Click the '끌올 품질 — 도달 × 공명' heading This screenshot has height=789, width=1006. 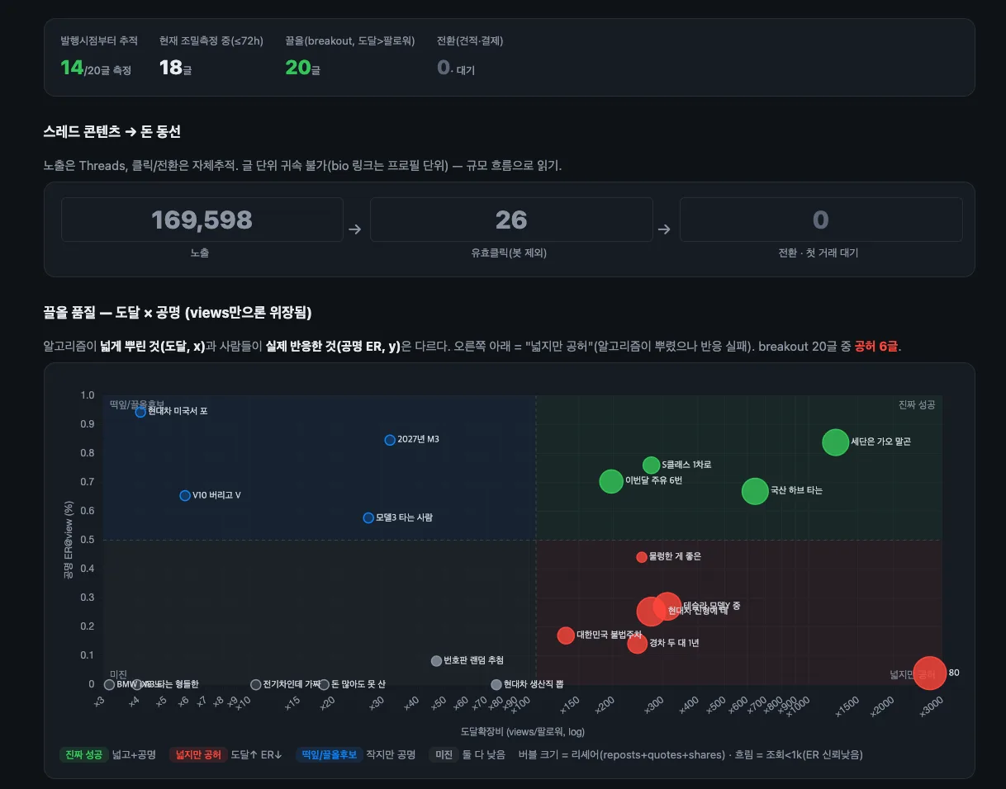(178, 313)
